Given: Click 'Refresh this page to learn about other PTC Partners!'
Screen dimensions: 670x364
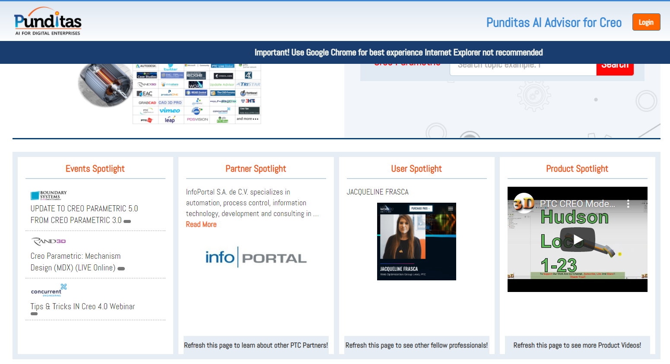Looking at the screenshot, I should click(256, 345).
